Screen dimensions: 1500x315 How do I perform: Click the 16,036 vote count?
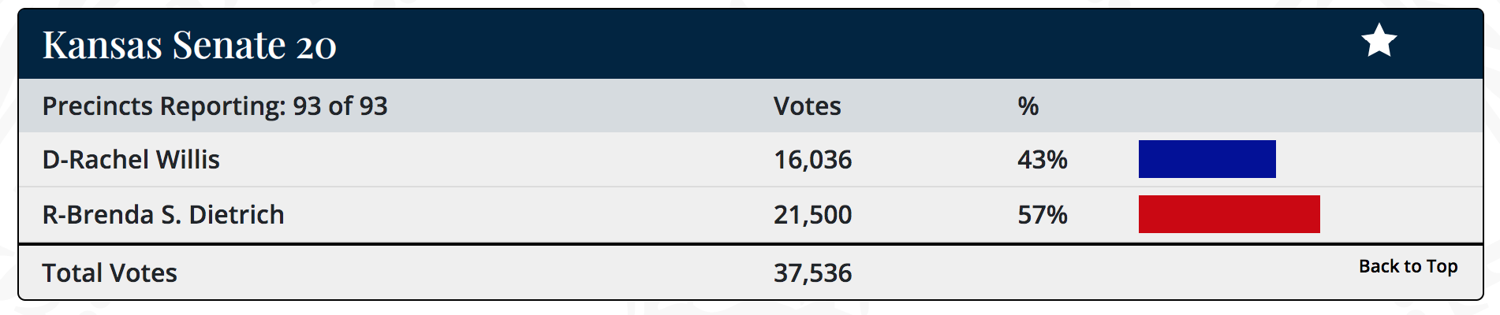click(x=812, y=160)
